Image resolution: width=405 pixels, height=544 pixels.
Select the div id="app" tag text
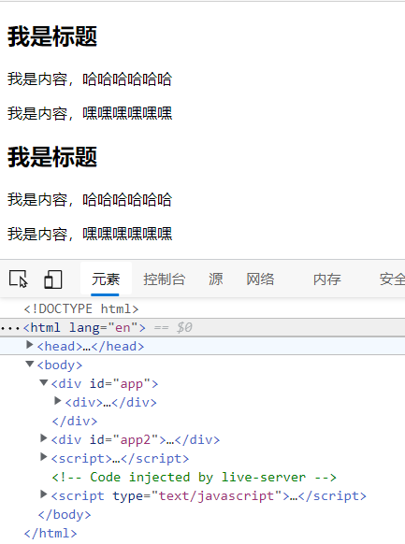pos(105,384)
